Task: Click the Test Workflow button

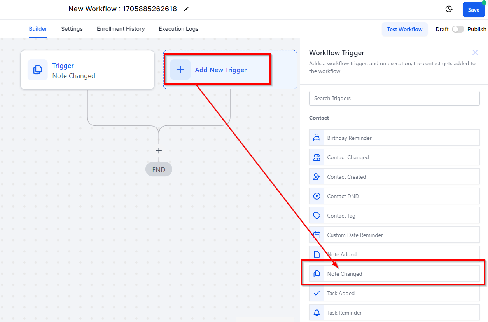Action: 404,29
